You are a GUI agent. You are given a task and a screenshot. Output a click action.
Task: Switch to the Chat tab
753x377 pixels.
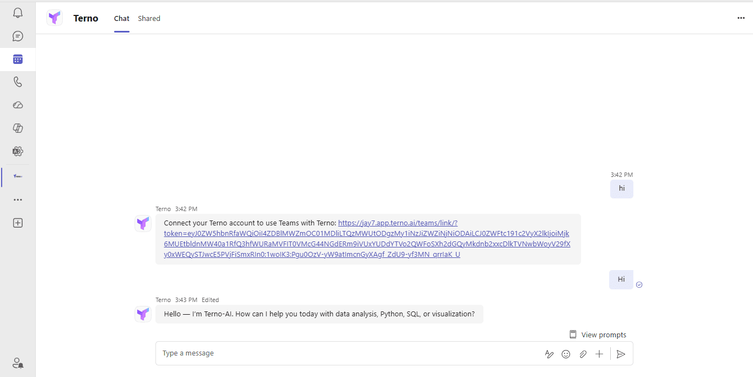point(122,18)
